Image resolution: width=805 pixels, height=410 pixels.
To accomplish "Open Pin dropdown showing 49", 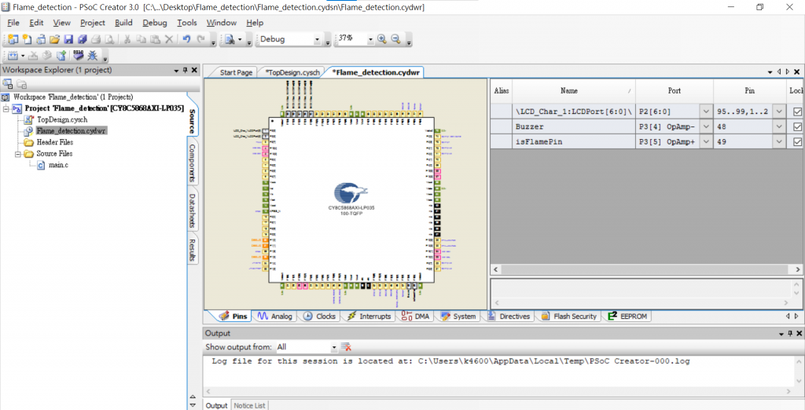I will pyautogui.click(x=779, y=141).
